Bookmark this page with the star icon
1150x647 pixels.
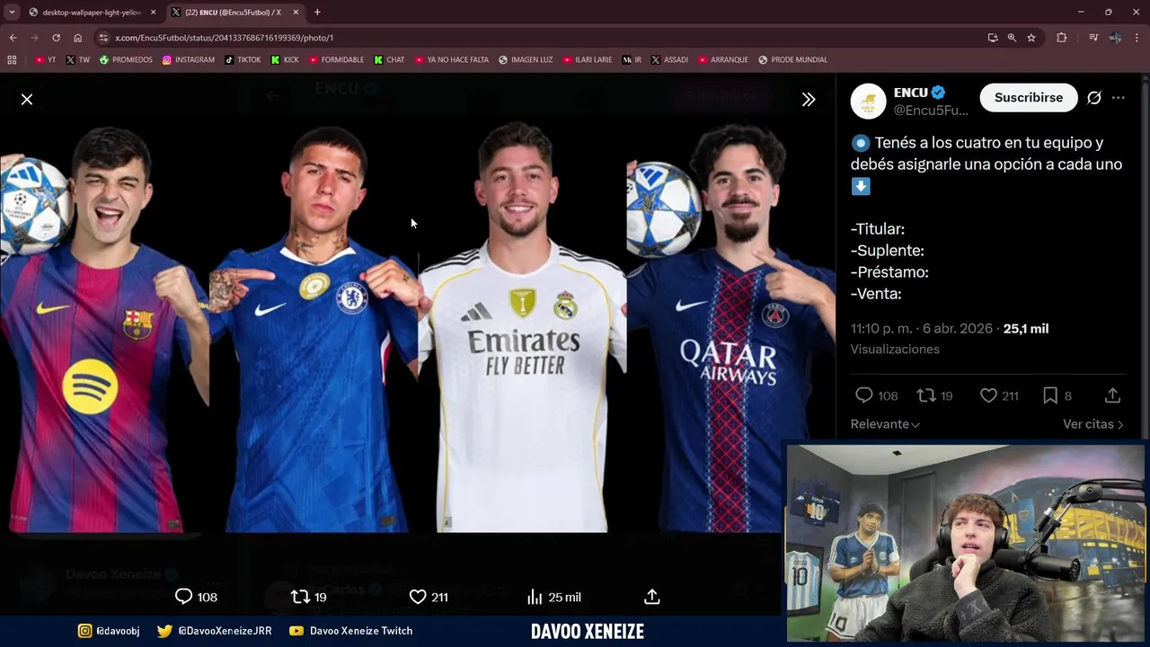point(1031,38)
